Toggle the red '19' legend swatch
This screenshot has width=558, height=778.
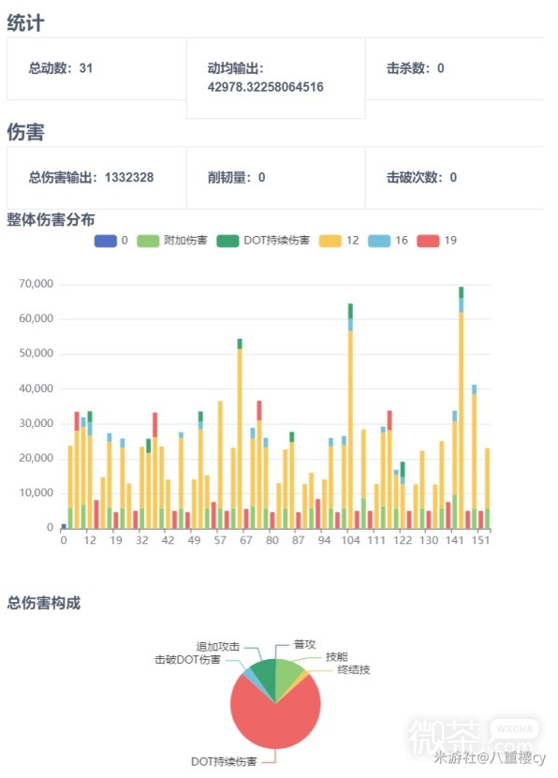click(428, 241)
